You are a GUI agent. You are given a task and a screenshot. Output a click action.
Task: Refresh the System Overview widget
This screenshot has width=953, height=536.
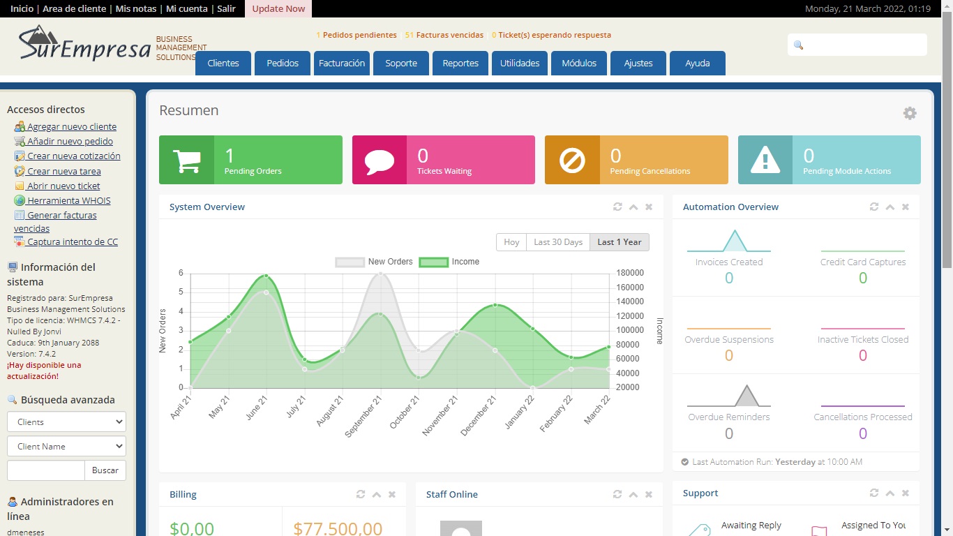[x=617, y=207]
